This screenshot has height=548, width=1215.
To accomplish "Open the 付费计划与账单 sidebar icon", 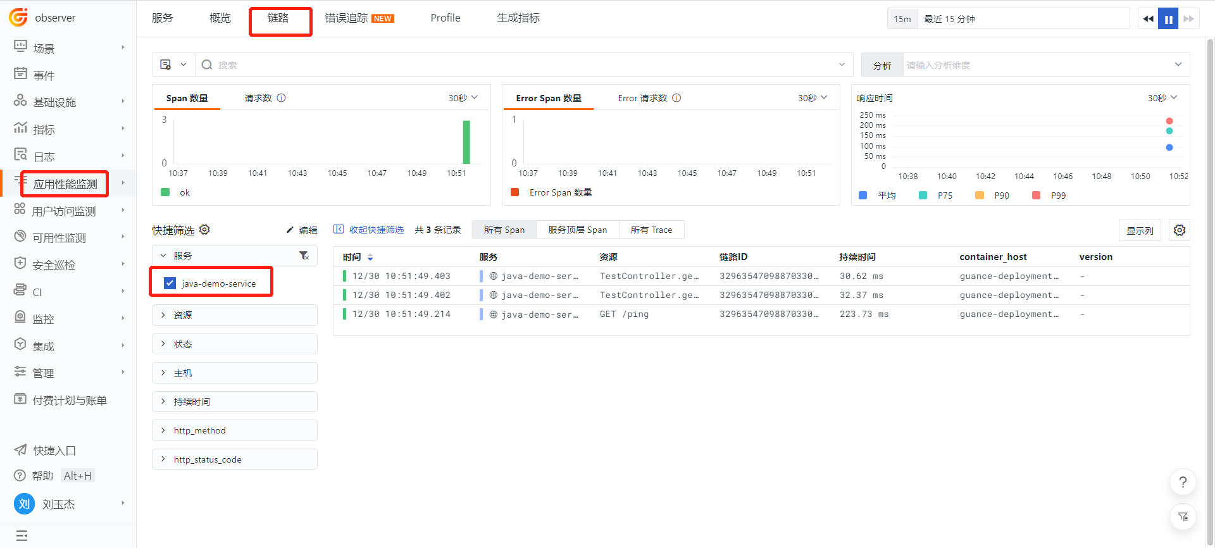I will click(x=20, y=399).
